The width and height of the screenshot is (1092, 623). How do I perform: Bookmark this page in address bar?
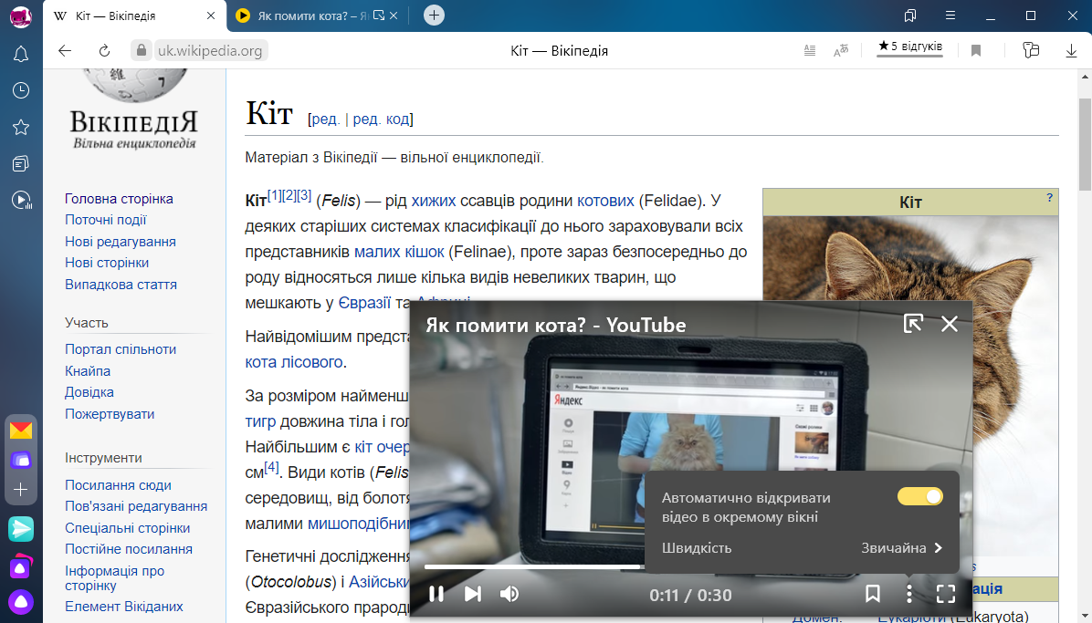coord(976,50)
